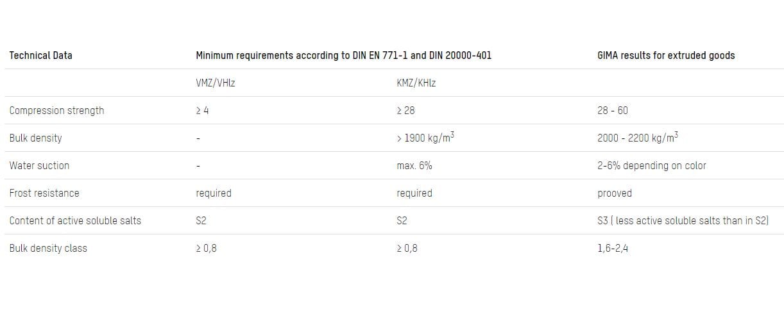
Task: Click the "S3 (less active soluble salts" cell
Action: point(683,221)
